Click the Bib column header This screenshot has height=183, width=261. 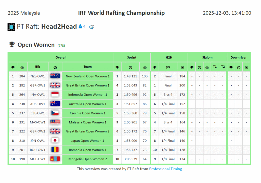coord(38,67)
